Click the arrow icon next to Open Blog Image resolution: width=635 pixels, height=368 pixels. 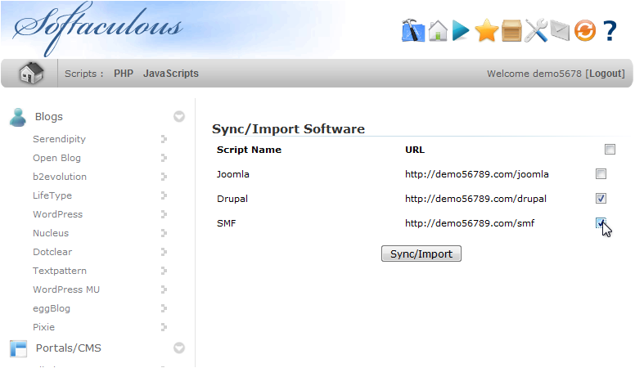[164, 158]
